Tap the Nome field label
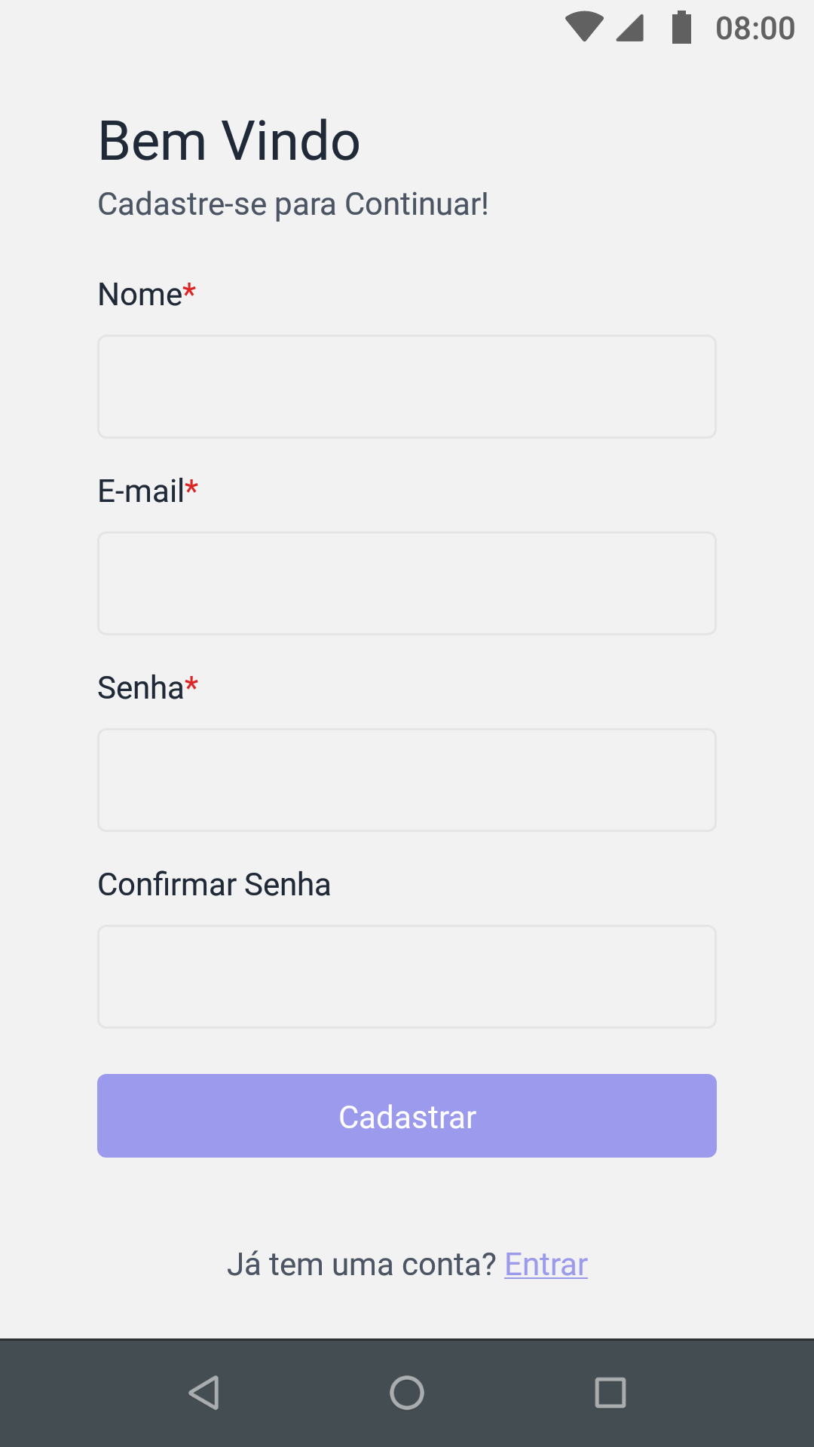 coord(141,295)
